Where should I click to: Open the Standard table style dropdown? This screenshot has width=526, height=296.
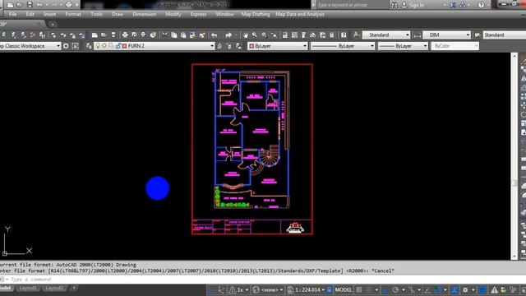(x=505, y=35)
